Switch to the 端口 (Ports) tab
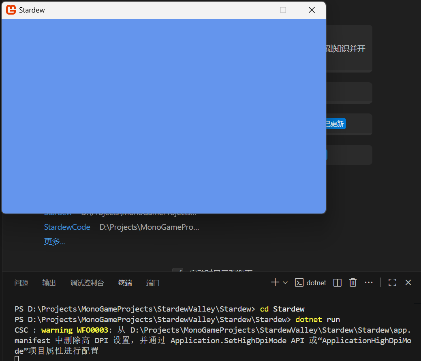The height and width of the screenshot is (361, 421). [153, 283]
